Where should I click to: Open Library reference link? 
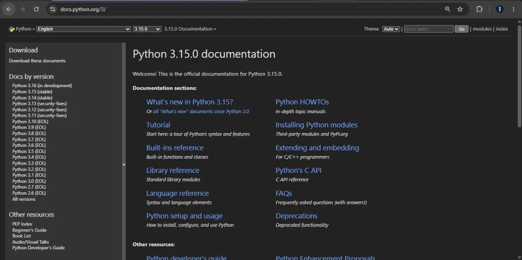pos(173,170)
